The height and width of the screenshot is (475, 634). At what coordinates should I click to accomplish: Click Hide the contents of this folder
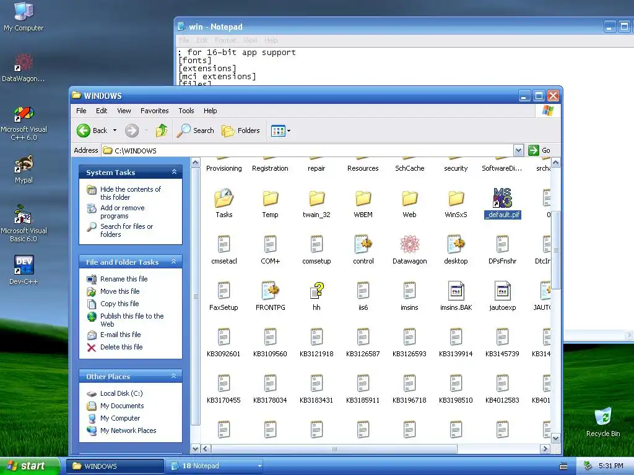[130, 193]
